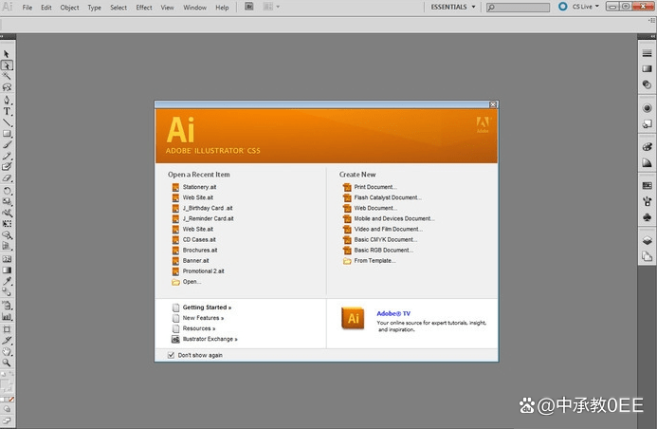
Task: Open the Stroke panel icon
Action: pos(647,53)
